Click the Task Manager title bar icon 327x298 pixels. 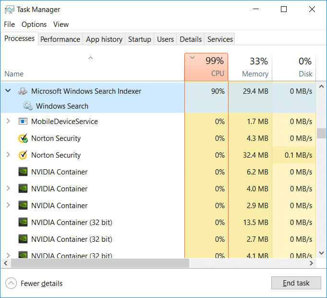(x=9, y=9)
